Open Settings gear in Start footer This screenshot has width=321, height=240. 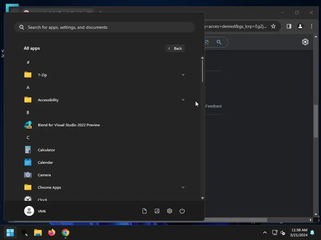click(170, 211)
